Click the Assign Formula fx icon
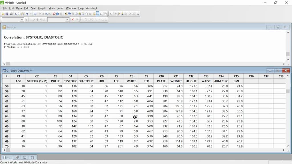 point(111,14)
